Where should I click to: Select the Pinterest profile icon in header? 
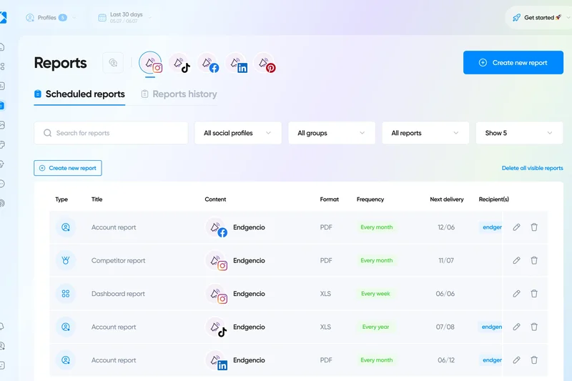coord(266,64)
